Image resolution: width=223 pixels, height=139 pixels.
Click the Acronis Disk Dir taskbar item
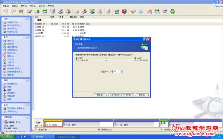(68, 137)
